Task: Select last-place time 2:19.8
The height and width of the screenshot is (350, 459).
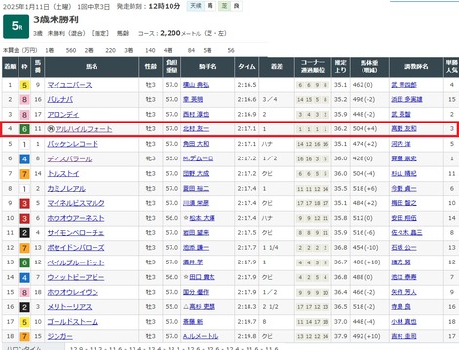Action: pyautogui.click(x=247, y=336)
